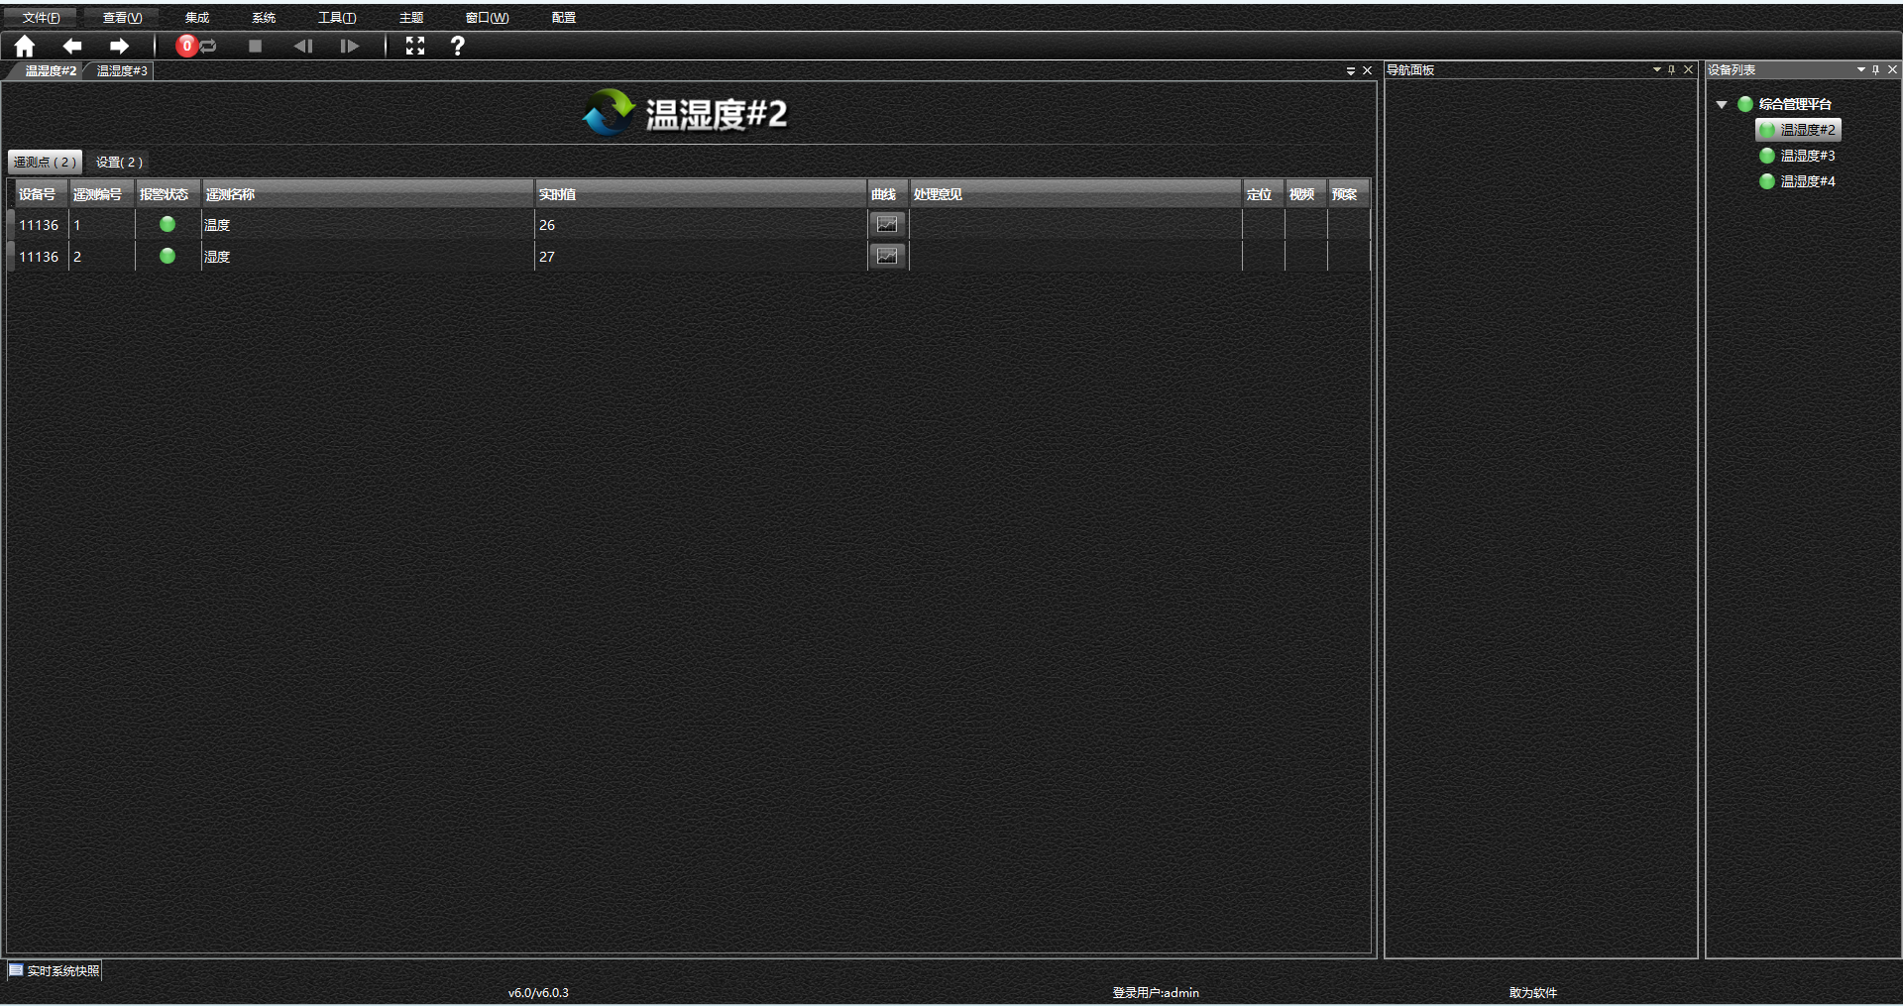Viewport: 1903px width, 1006px height.
Task: Open the 窗口(W) menu
Action: (x=488, y=18)
